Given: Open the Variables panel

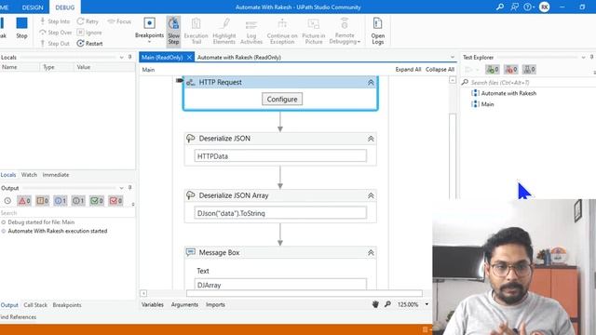Looking at the screenshot, I should (153, 304).
